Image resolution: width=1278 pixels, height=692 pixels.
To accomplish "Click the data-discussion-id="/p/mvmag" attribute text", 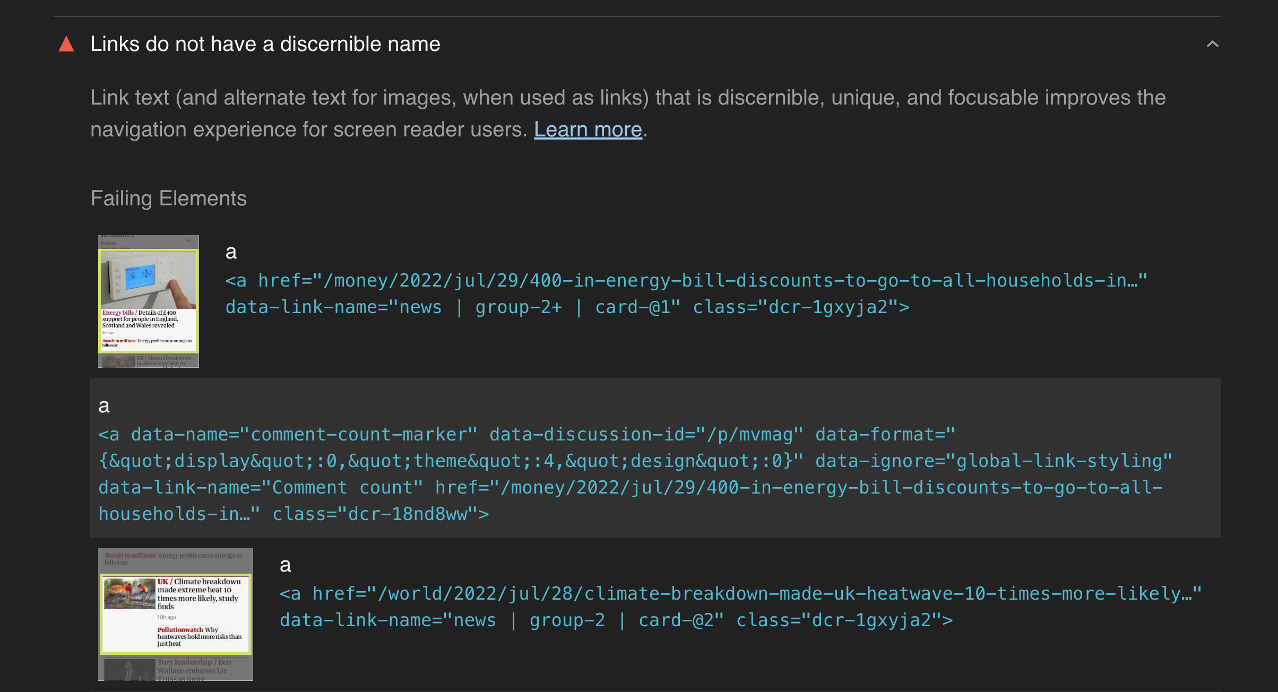I will pos(645,434).
